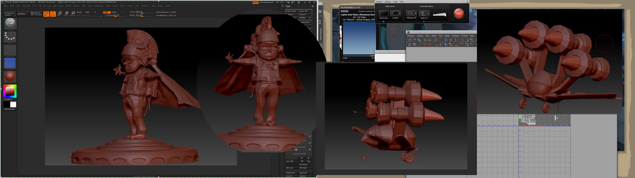Open the Document menu in ZBrush
Screen dimensions: 635x178
coord(26,6)
